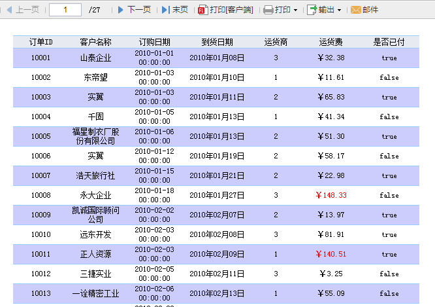Click 打印[客户端] button label

[231, 10]
